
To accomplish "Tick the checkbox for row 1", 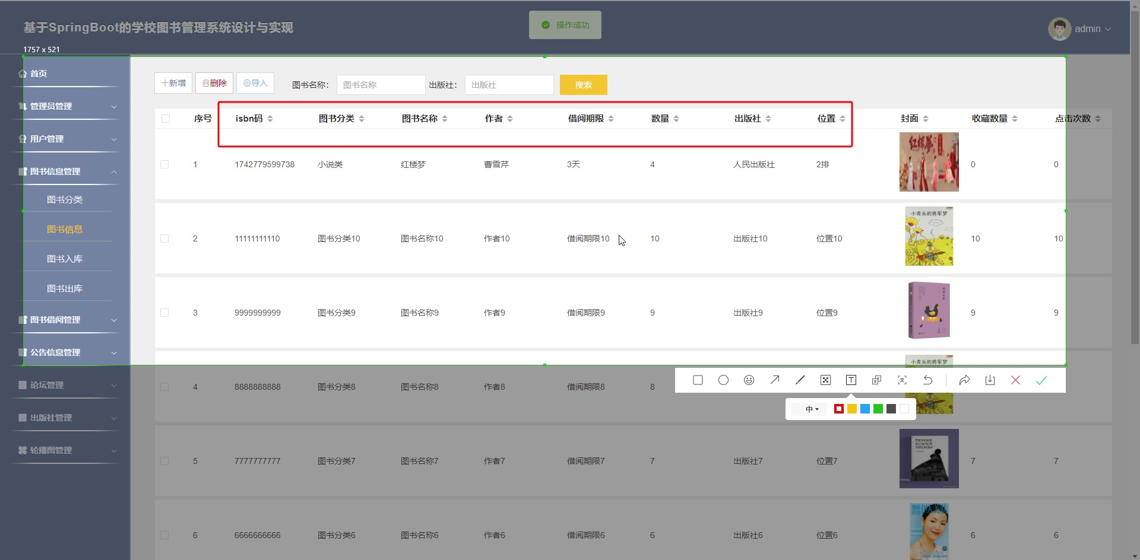I will [165, 164].
